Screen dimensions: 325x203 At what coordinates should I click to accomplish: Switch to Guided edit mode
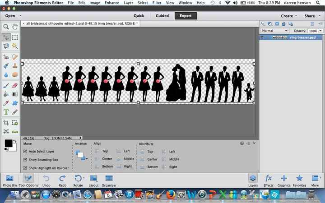click(162, 16)
